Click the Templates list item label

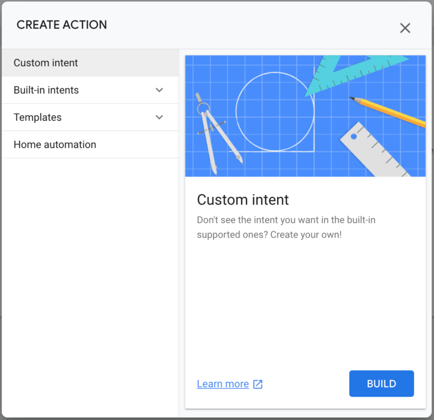click(x=38, y=117)
